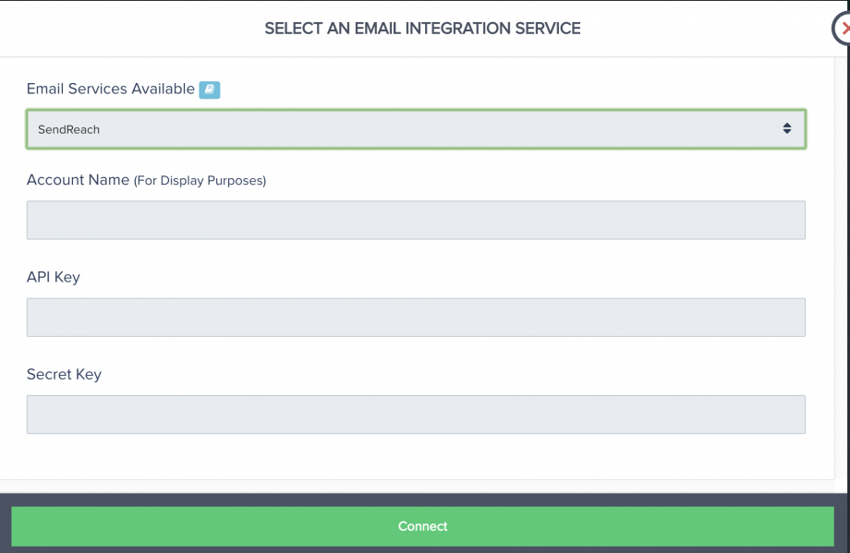Click the "Select an Email Integration Service" title
Image resolution: width=850 pixels, height=553 pixels.
point(422,29)
